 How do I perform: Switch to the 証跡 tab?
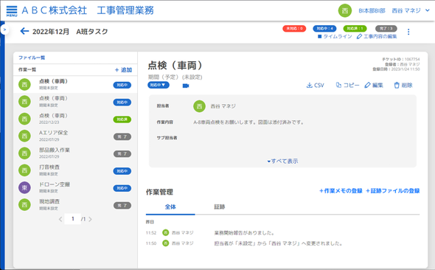coord(220,207)
